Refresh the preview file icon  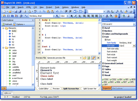pyautogui.click(x=89, y=58)
